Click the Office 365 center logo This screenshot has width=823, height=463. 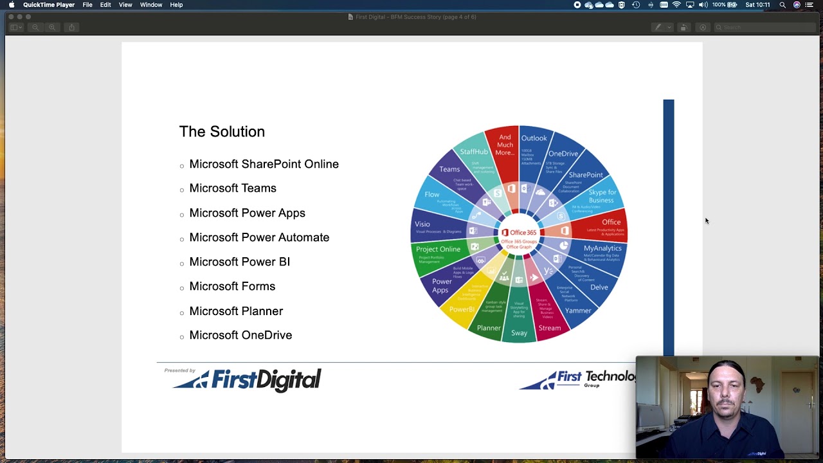tap(519, 232)
